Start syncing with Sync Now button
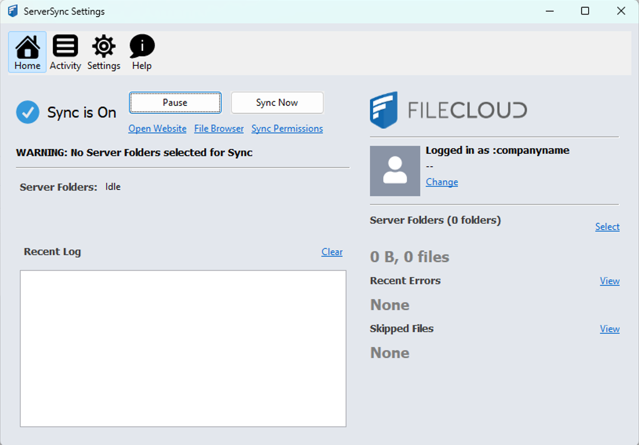This screenshot has height=445, width=639. (x=277, y=103)
